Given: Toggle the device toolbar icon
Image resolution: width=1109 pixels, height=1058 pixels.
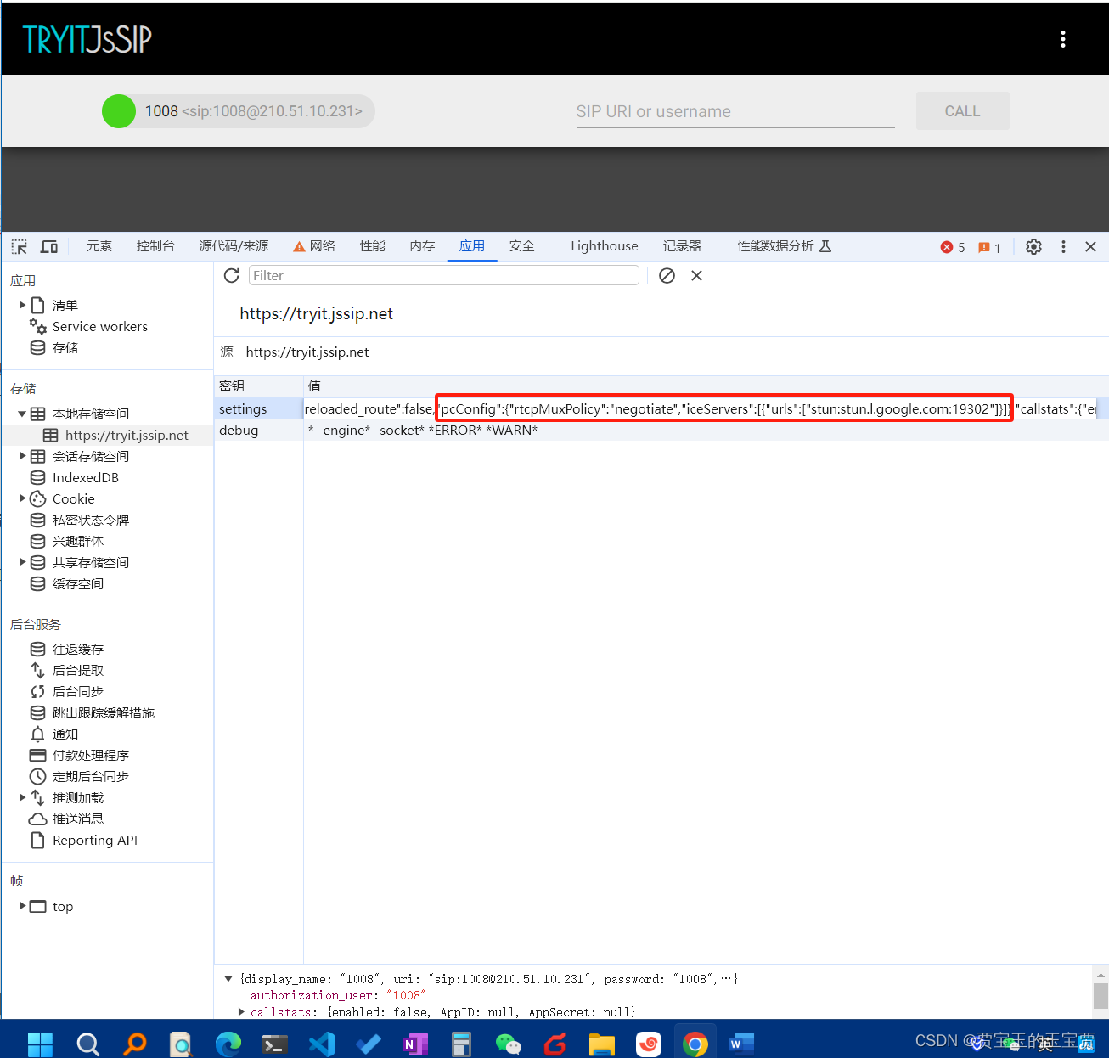Looking at the screenshot, I should pos(49,246).
